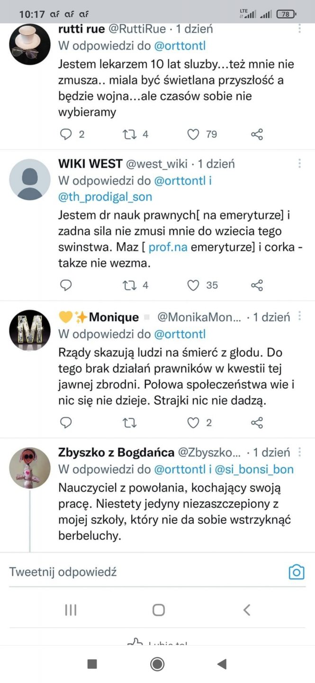Retweet Monique's tweet
315x683 pixels.
tap(129, 423)
